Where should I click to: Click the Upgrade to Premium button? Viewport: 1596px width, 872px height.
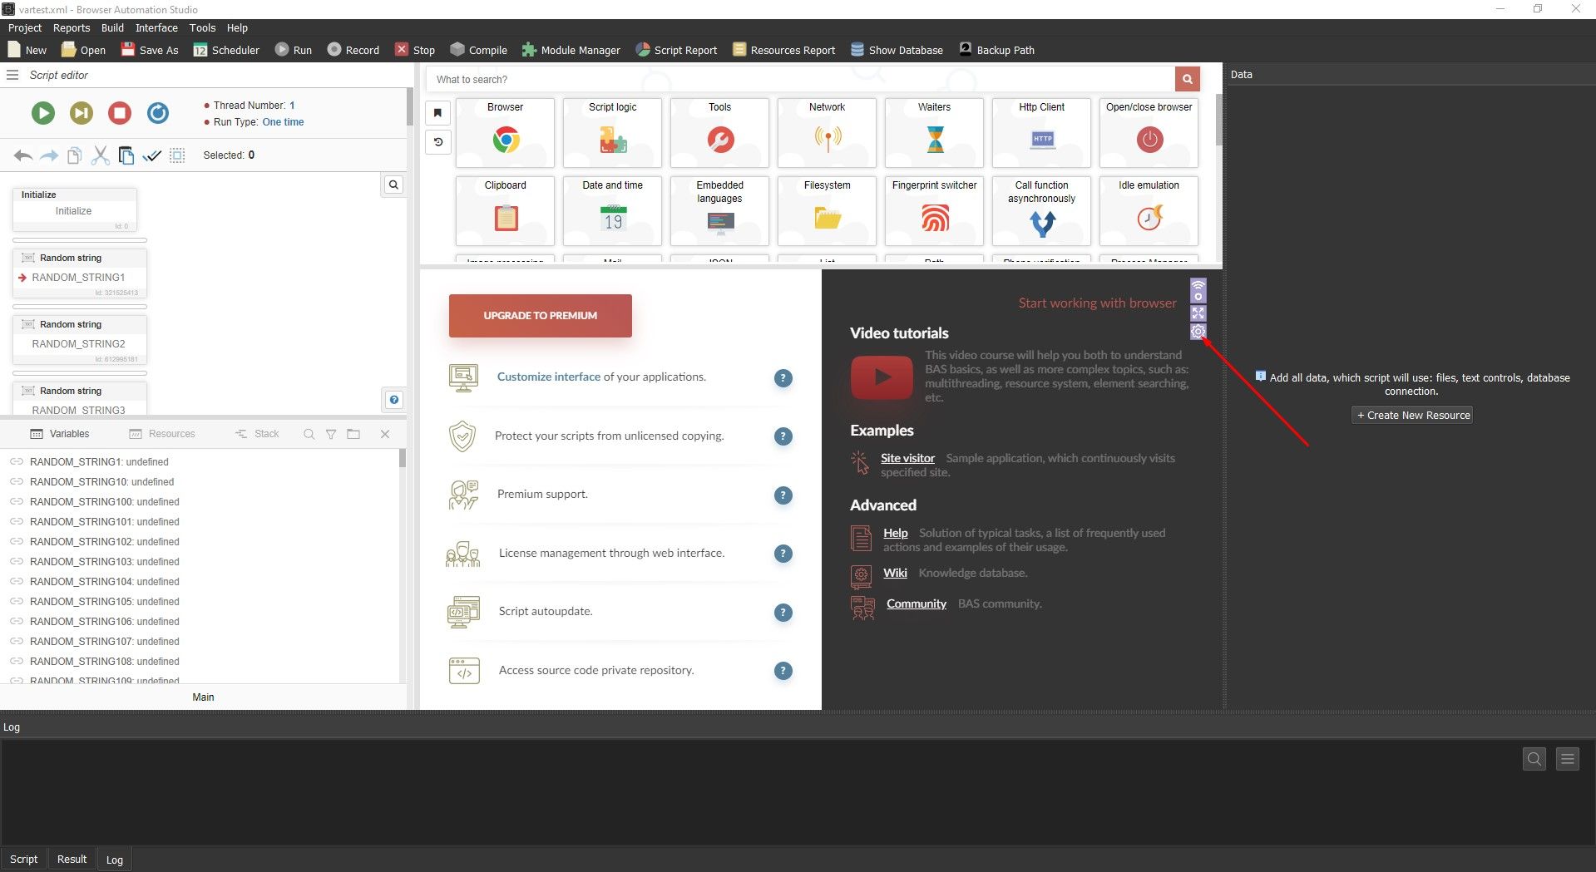coord(541,316)
